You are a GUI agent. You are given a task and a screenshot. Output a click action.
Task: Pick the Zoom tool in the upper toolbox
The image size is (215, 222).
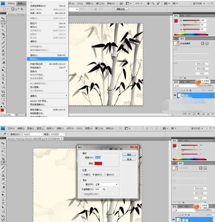(x=3, y=103)
